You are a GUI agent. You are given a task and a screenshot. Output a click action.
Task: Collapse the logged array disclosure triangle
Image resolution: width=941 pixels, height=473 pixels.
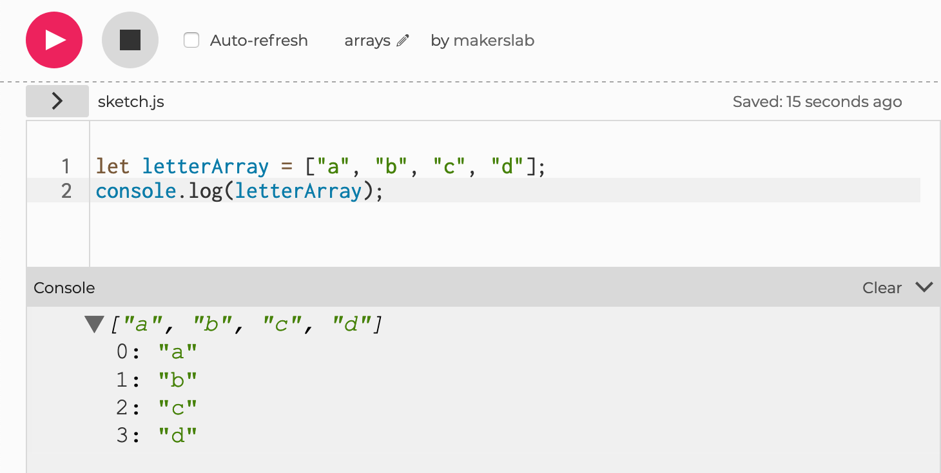point(94,324)
